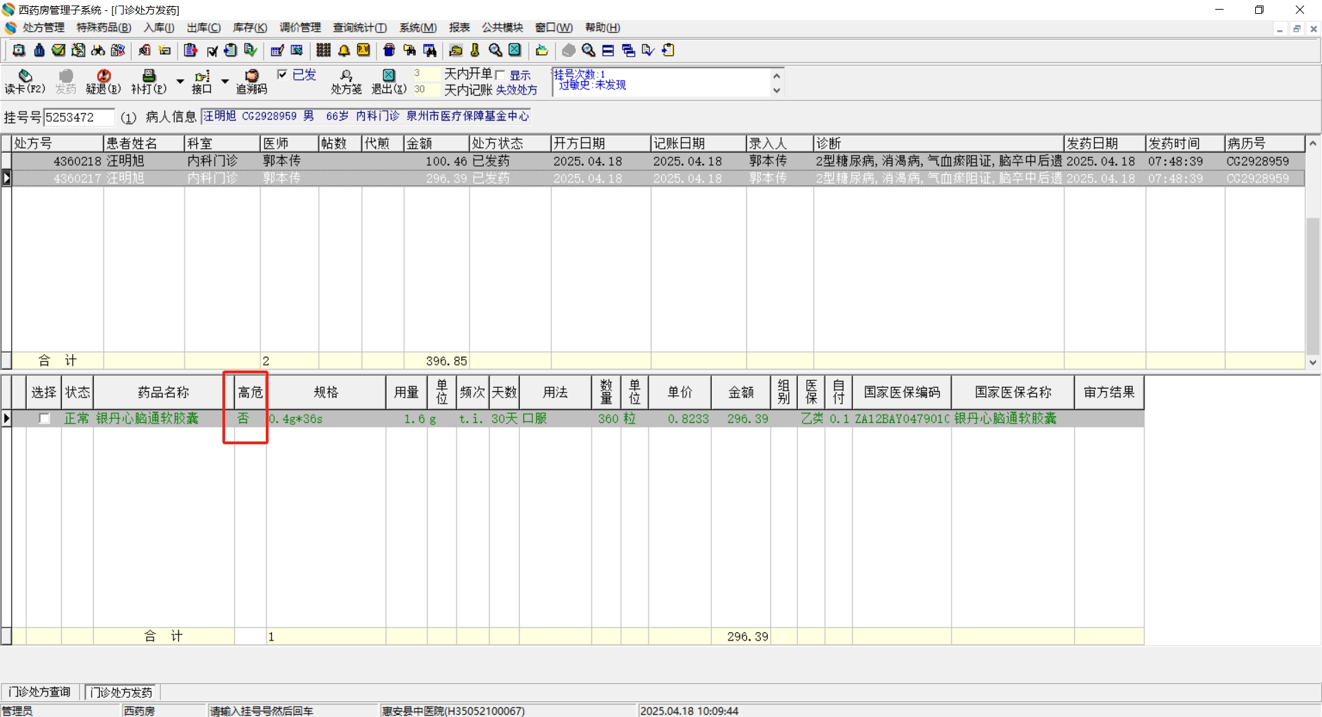Switch to the 门诊处方查询 tab

click(40, 692)
